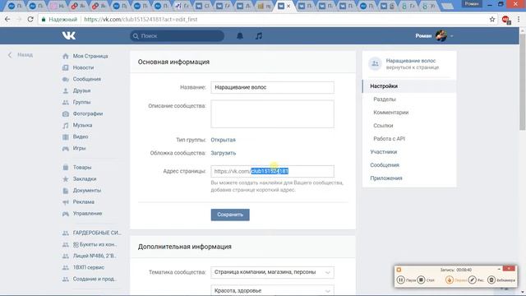Pause the screen recording
The width and height of the screenshot is (526, 296).
tap(401, 280)
